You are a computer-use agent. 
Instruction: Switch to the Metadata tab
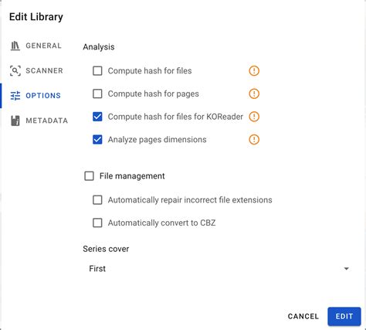pyautogui.click(x=39, y=121)
